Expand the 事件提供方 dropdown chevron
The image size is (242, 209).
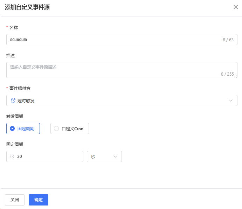231,100
